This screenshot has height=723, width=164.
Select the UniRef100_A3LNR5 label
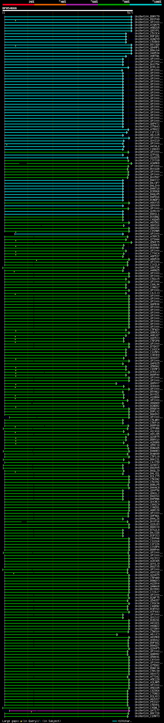pyautogui.click(x=147, y=682)
